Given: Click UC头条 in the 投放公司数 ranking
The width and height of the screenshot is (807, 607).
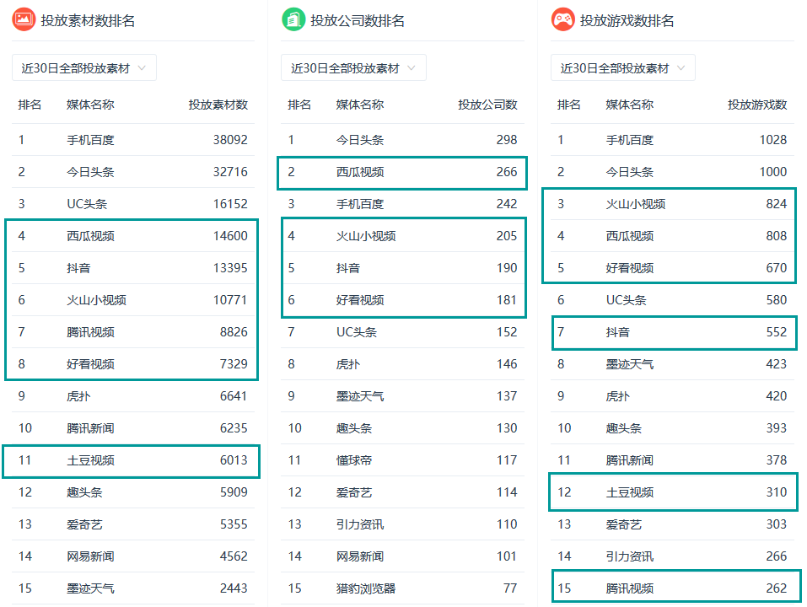Looking at the screenshot, I should click(x=357, y=332).
